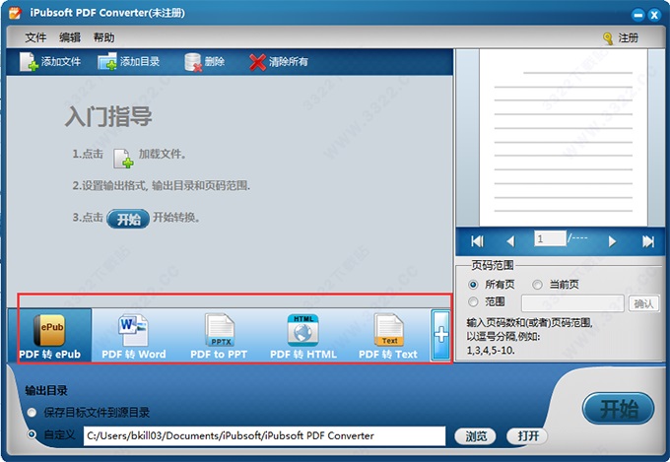Screen dimensions: 670x462
Task: Select the PDF 转 Word format icon
Action: tap(133, 330)
